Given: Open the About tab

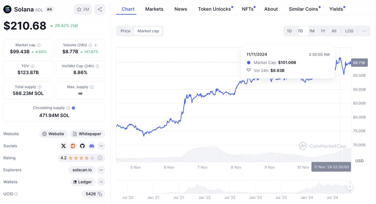Looking at the screenshot, I should point(271,9).
